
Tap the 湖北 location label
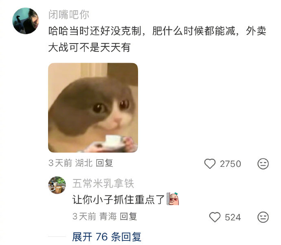(84, 163)
